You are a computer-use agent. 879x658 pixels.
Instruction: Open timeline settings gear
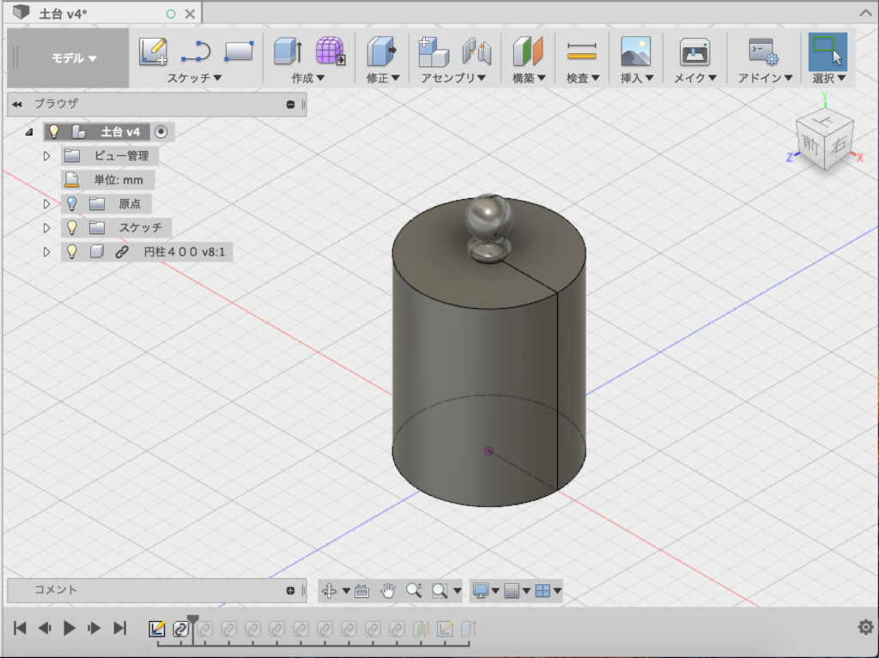pyautogui.click(x=865, y=627)
